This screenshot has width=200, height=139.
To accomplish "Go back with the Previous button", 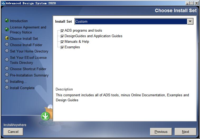I will (161, 132).
